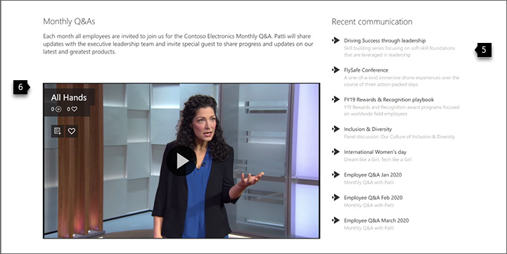This screenshot has height=254, width=507.
Task: Click 'Monthly Q&A with Patti' under Jan 2020
Action: [368, 182]
